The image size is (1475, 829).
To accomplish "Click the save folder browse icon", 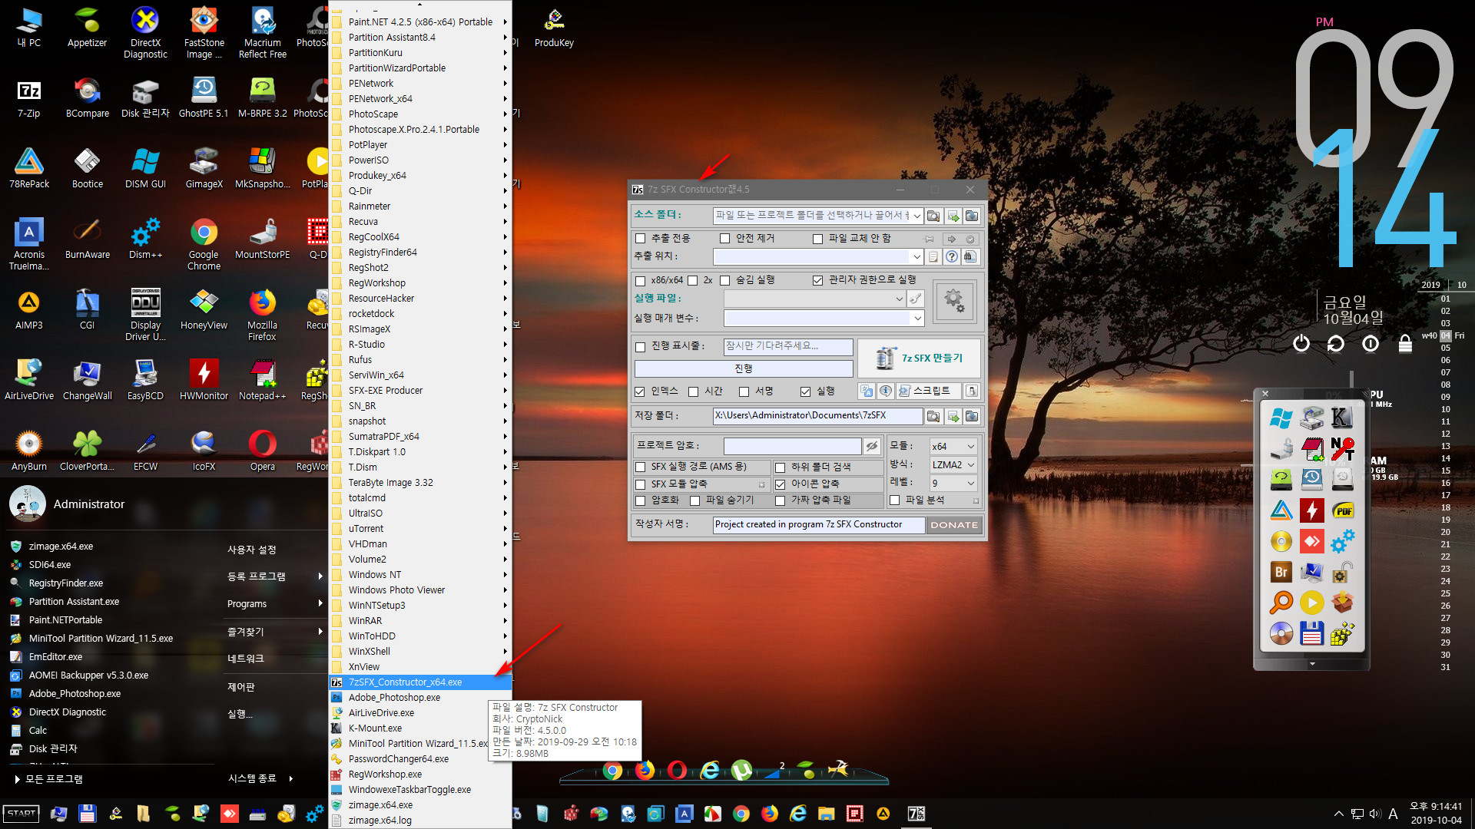I will (933, 416).
